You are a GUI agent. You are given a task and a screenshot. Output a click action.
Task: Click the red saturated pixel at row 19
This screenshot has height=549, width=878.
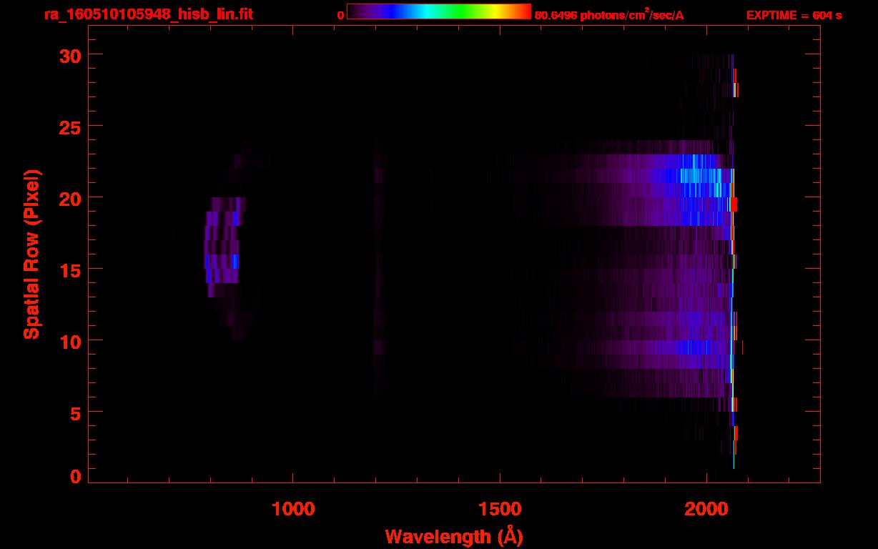(734, 204)
